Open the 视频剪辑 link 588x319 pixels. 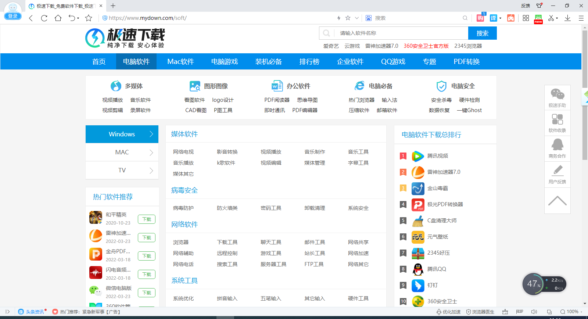tap(112, 110)
